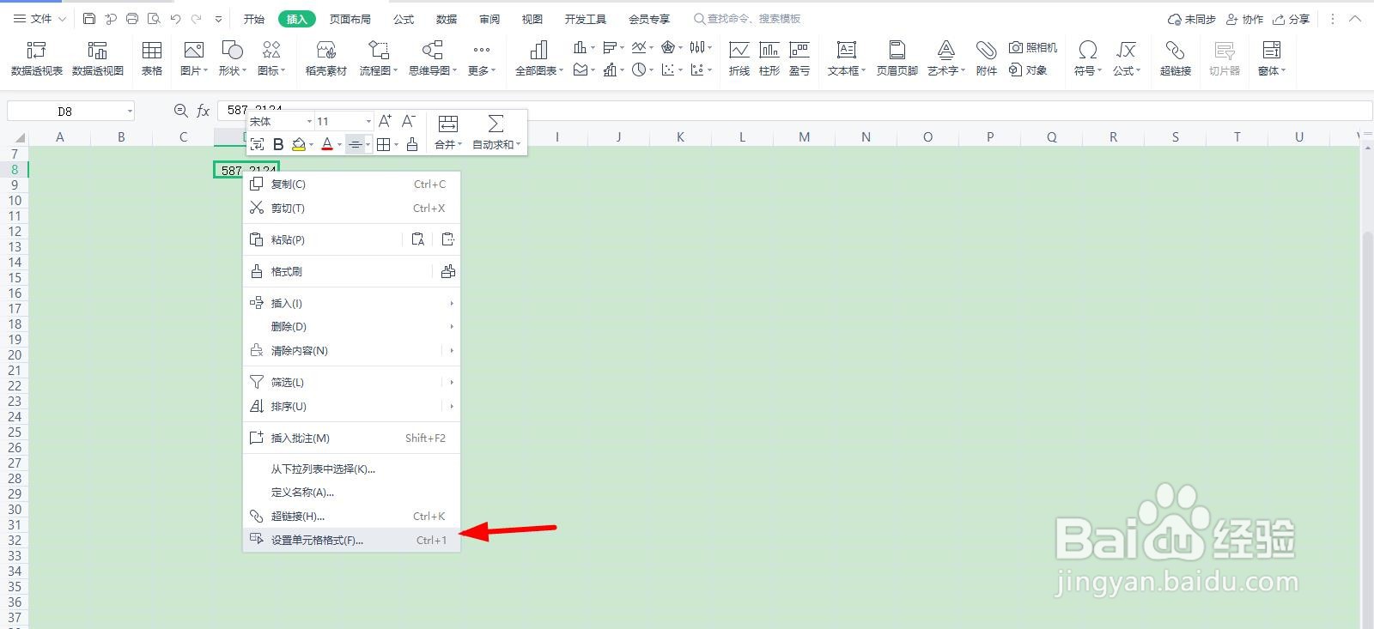This screenshot has height=629, width=1374.
Task: Click the Object (对象) tool
Action: pos(1028,70)
